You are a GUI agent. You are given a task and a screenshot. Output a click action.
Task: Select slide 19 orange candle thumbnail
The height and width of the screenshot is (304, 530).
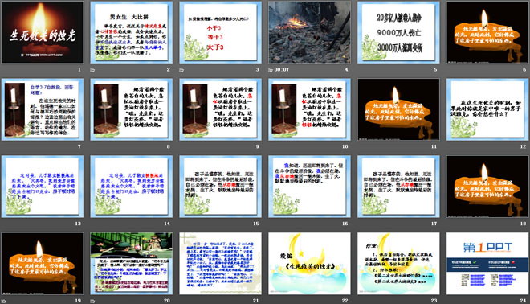click(43, 263)
